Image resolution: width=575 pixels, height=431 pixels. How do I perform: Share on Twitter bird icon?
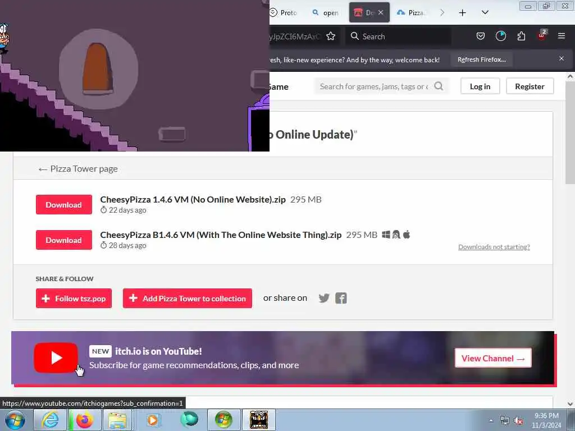tap(324, 298)
